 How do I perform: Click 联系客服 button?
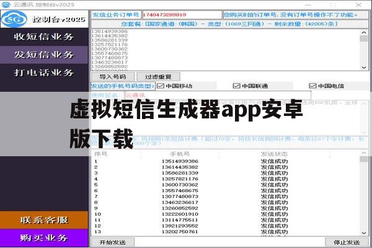click(44, 220)
